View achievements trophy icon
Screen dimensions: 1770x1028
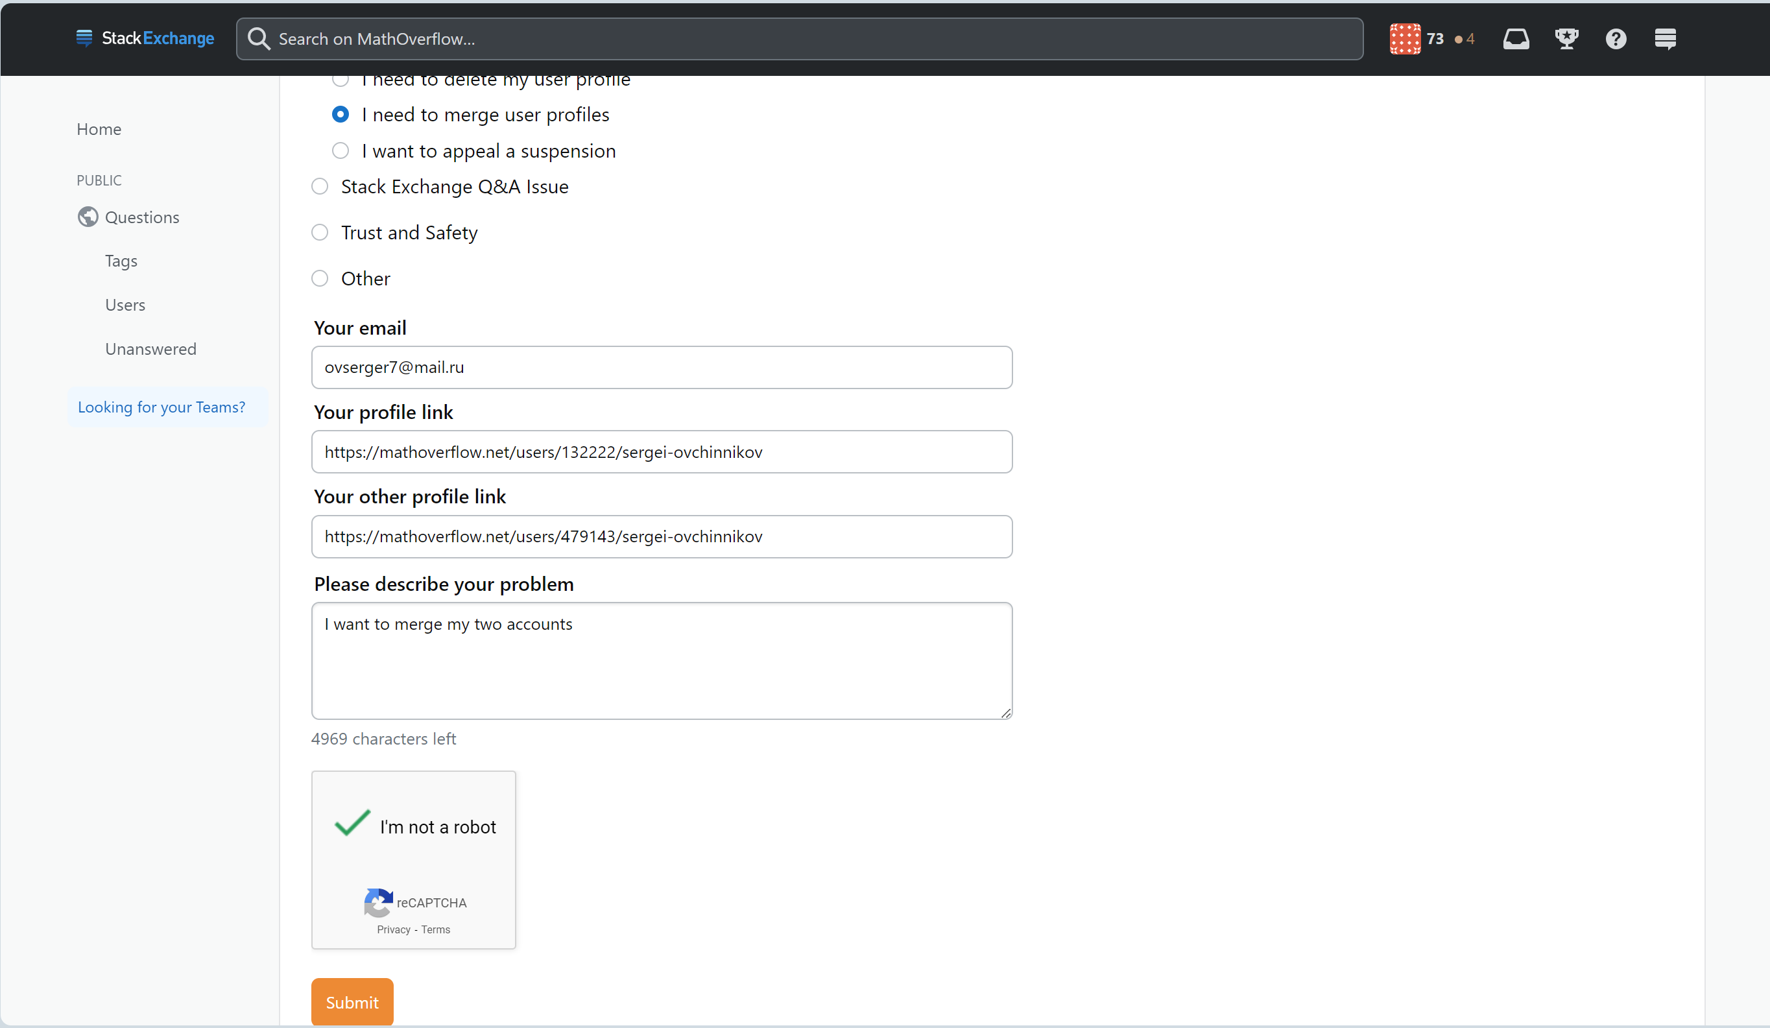click(x=1566, y=38)
